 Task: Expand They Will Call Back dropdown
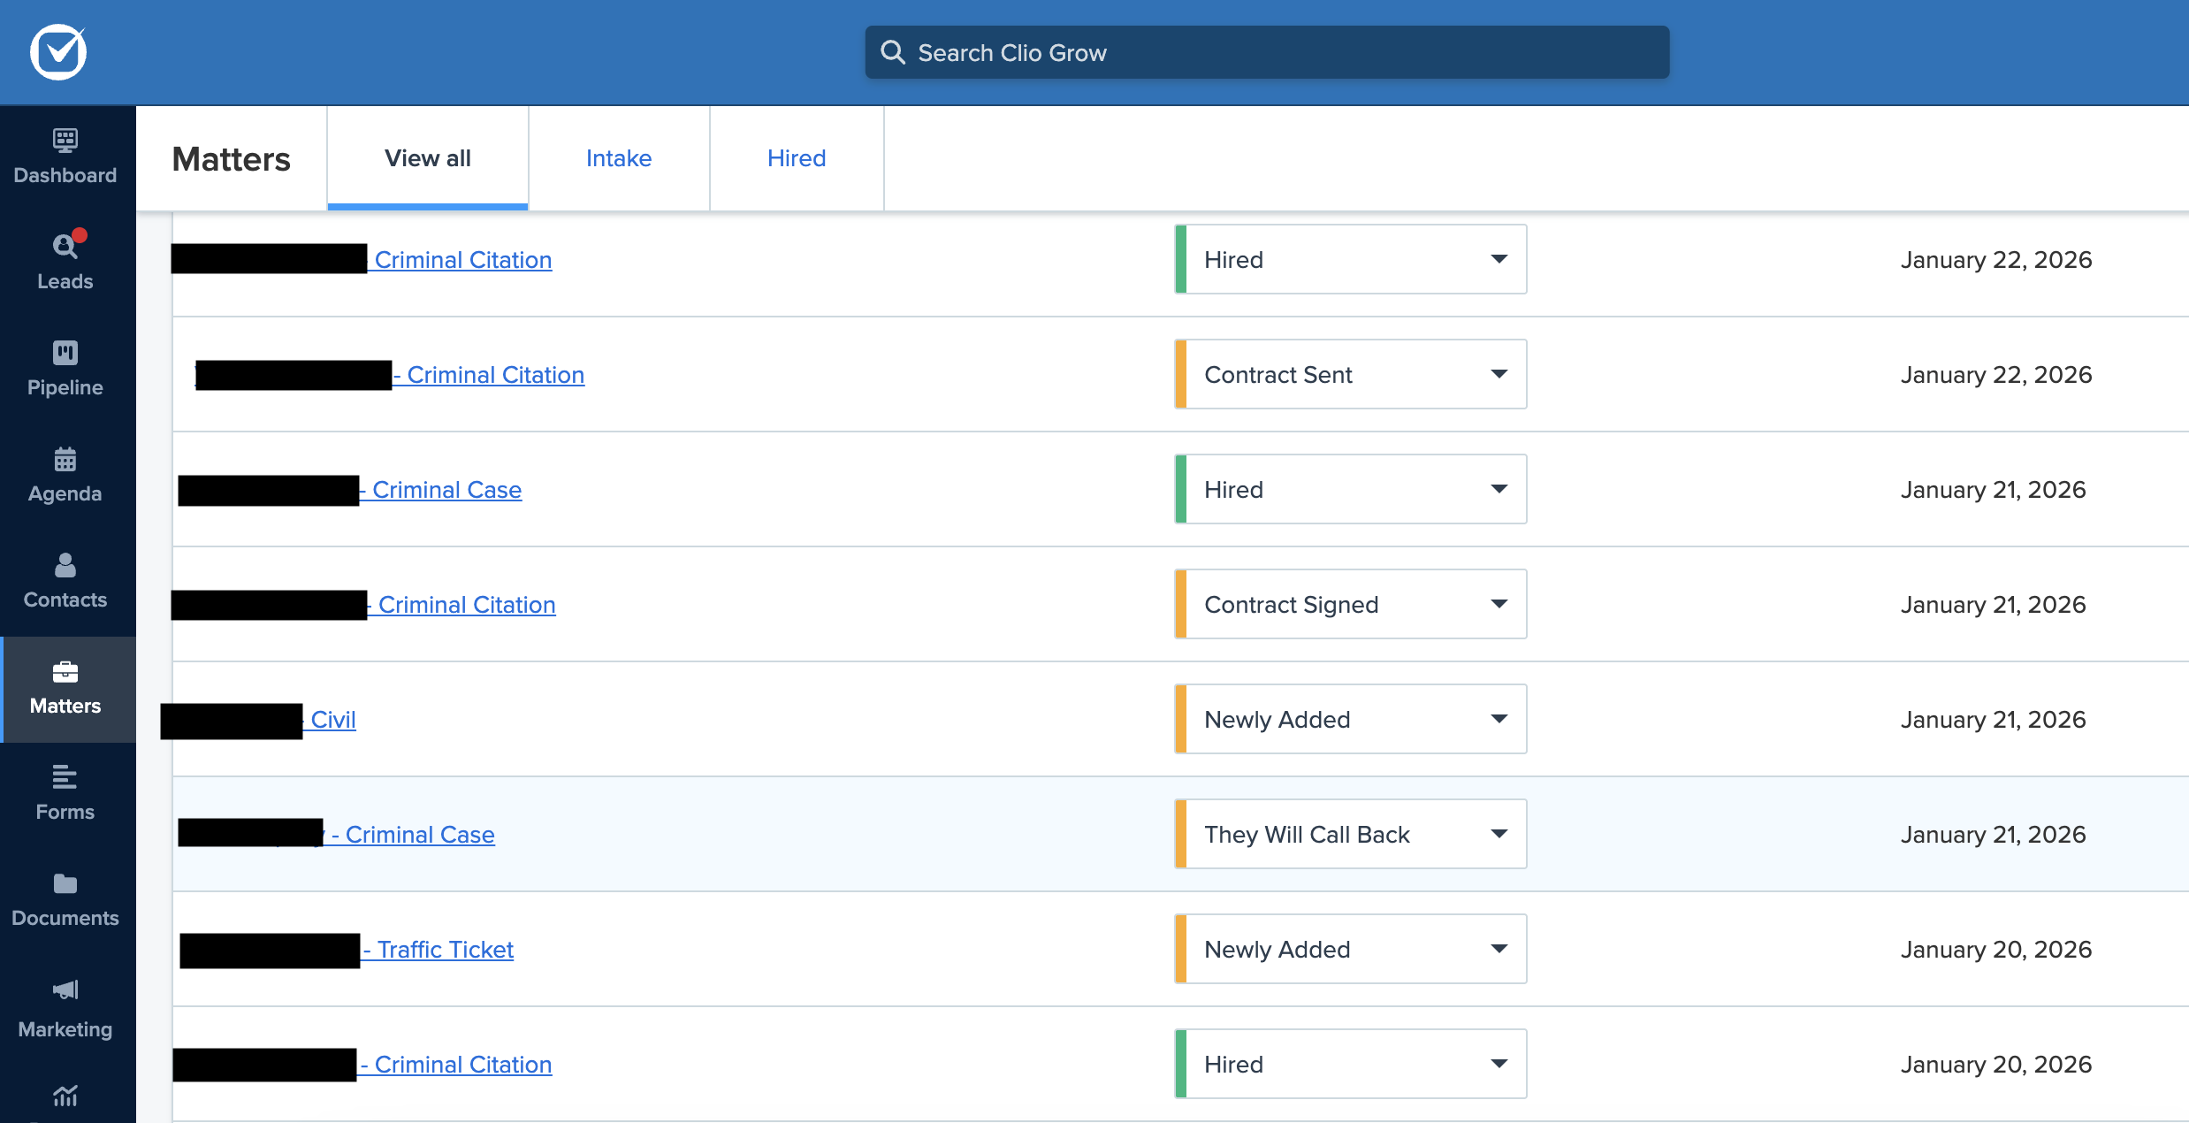pyautogui.click(x=1351, y=835)
